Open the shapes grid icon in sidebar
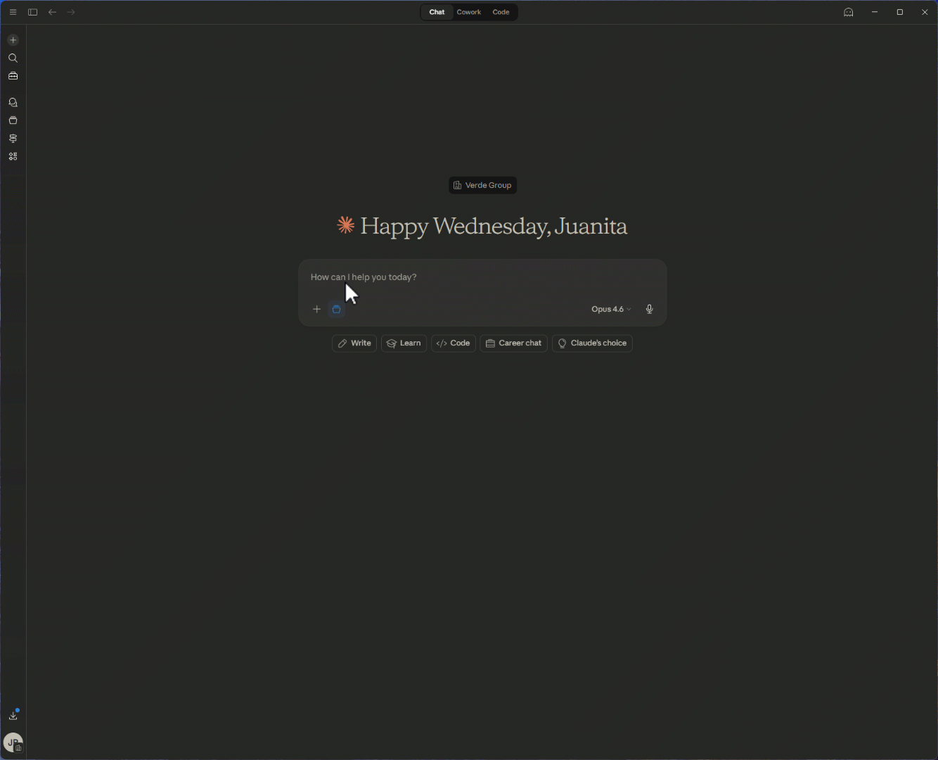The height and width of the screenshot is (760, 938). point(13,157)
